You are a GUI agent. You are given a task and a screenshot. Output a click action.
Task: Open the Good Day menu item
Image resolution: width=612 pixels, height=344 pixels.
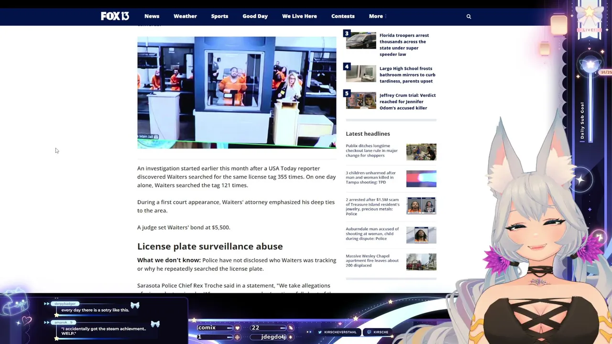tap(255, 16)
